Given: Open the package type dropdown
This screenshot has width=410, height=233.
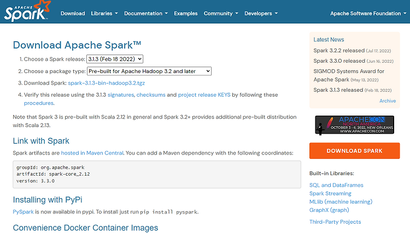Looking at the screenshot, I should click(149, 71).
